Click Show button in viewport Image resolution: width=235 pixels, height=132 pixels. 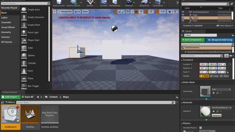click(85, 11)
